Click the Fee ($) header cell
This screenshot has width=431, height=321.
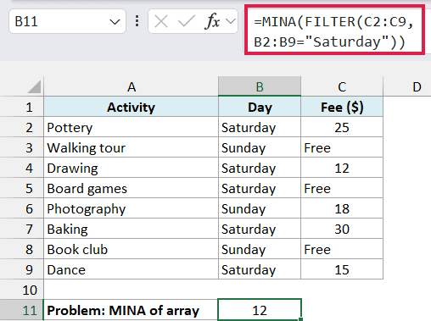tap(342, 107)
